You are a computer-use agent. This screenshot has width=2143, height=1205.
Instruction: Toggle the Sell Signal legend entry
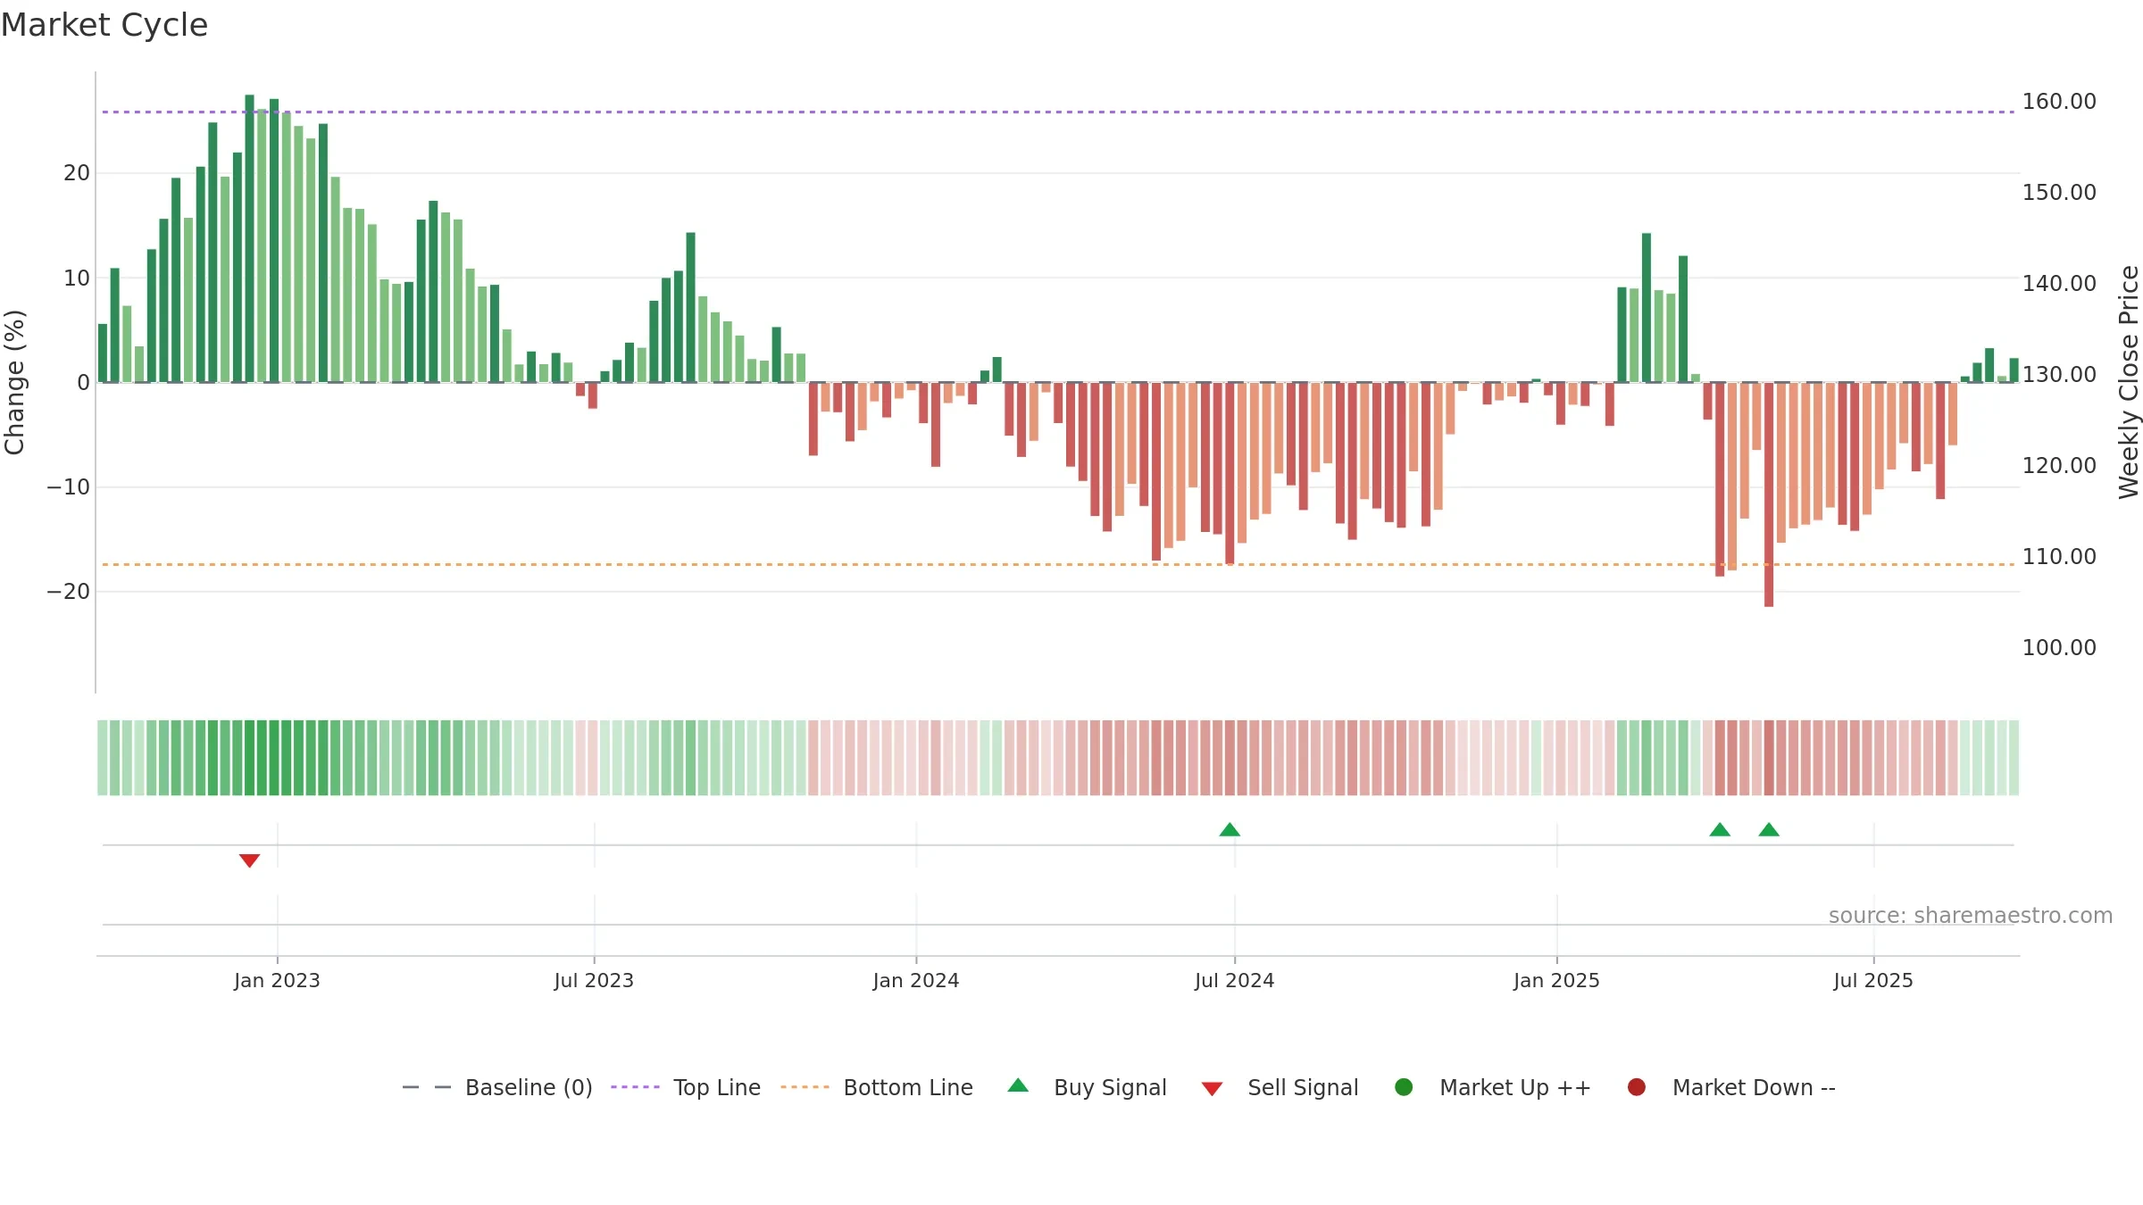[1280, 1087]
